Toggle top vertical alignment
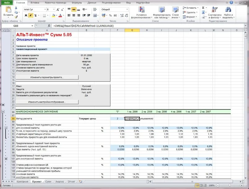Viewport: 249px width, 189px height. [x=69, y=9]
